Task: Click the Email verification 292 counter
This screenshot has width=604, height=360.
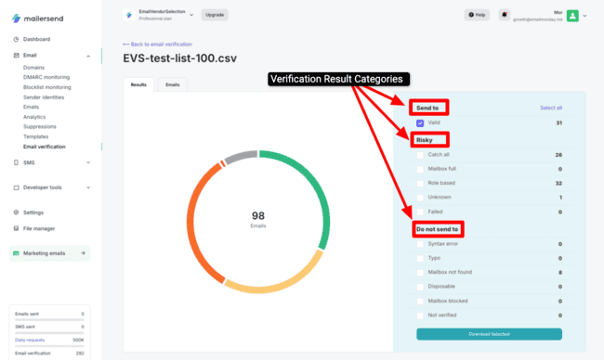Action: (x=49, y=354)
